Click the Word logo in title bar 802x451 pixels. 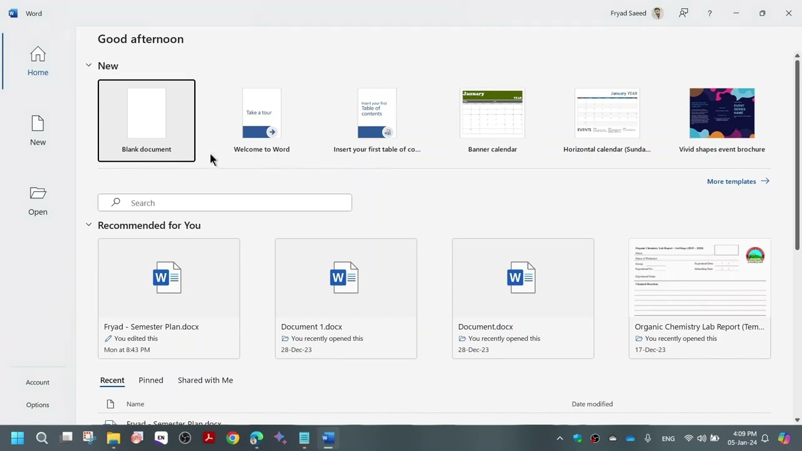click(13, 13)
